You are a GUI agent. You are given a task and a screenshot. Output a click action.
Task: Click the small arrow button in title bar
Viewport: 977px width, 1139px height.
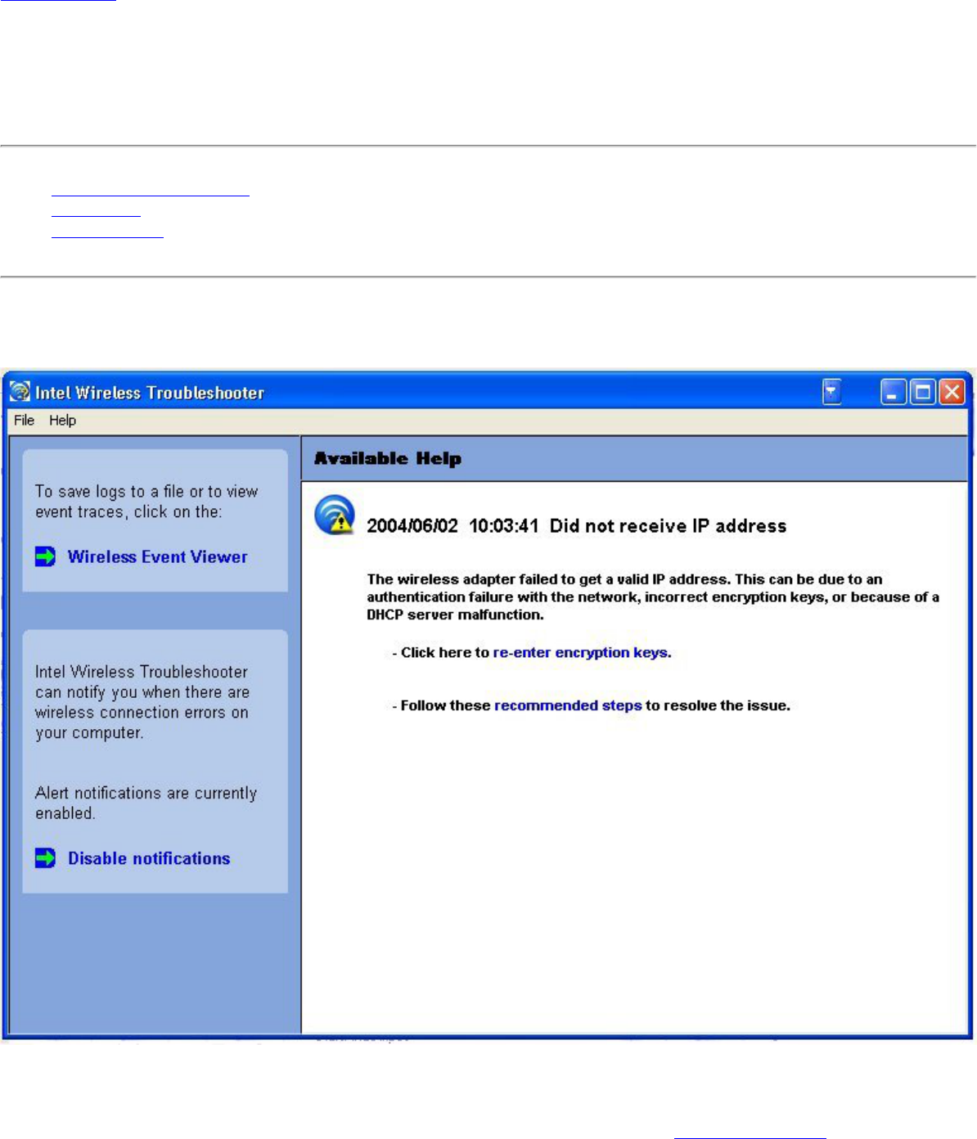832,393
